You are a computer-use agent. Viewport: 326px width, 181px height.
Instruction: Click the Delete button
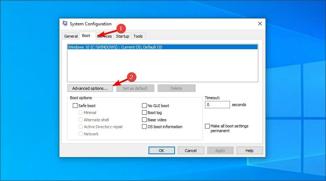click(x=176, y=88)
